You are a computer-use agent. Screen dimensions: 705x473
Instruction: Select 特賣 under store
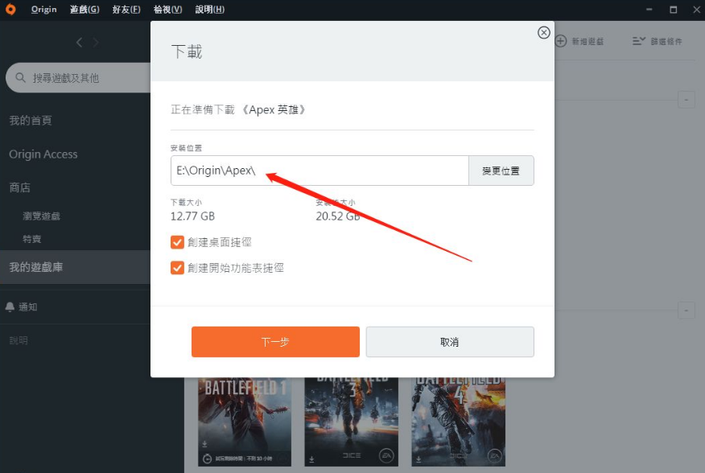tap(32, 239)
